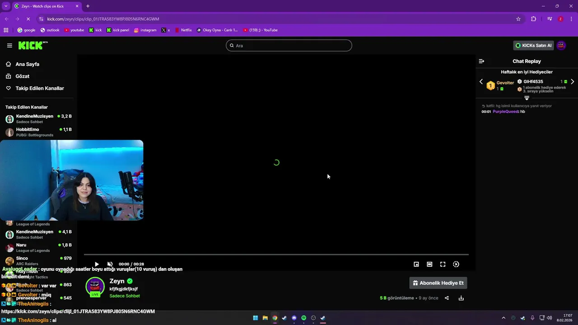Image resolution: width=578 pixels, height=325 pixels.
Task: Open youtube bookmark
Action: [74, 30]
